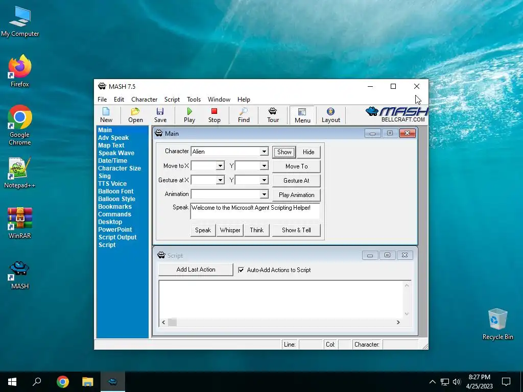The height and width of the screenshot is (392, 523).
Task: Open Google Chrome desktop shortcut
Action: coord(20,125)
